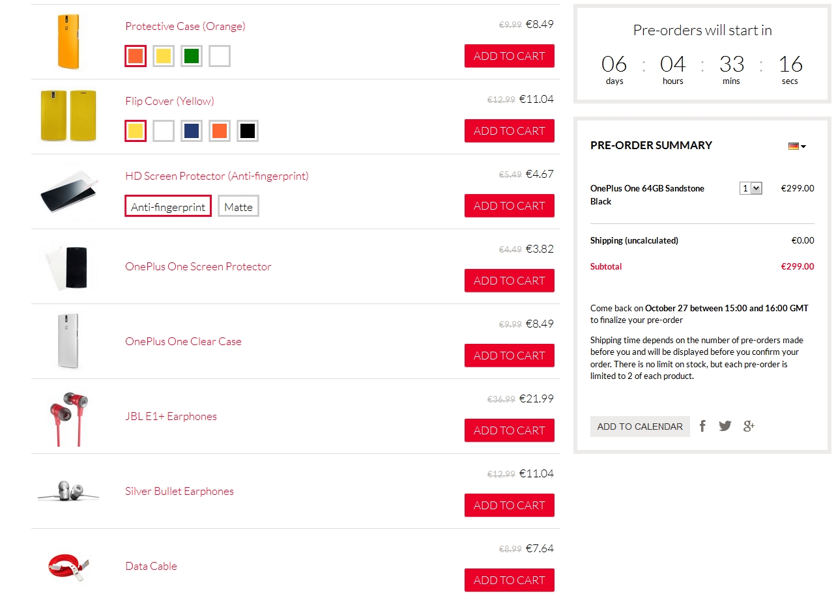The height and width of the screenshot is (603, 836).
Task: Click the PRE-ORDER SUMMARY heading
Action: 651,145
